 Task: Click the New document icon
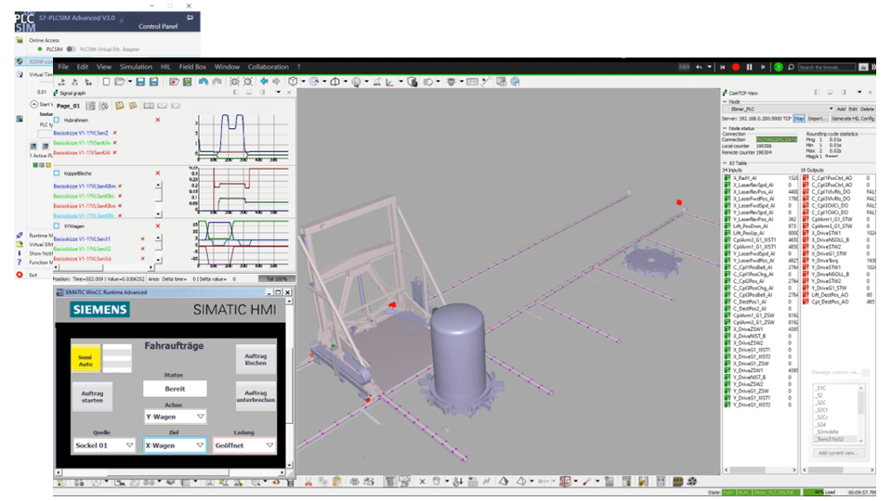105,82
